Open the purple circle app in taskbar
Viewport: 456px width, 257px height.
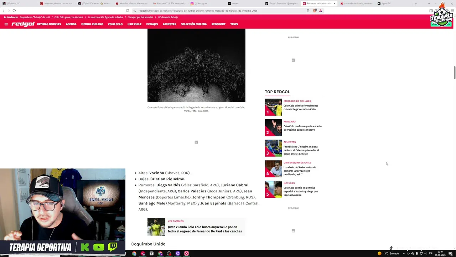pos(178,253)
